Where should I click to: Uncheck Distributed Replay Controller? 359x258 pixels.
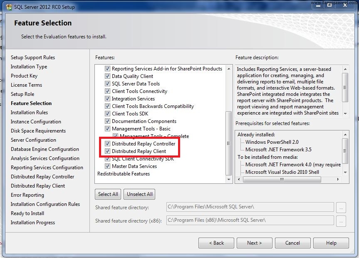click(x=107, y=143)
